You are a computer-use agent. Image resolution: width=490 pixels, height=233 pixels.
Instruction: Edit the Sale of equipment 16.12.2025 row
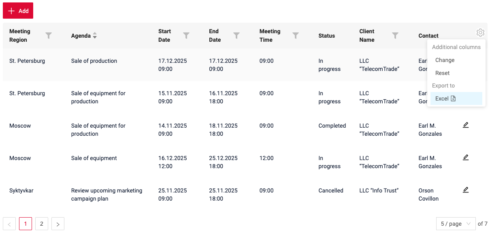tap(466, 157)
